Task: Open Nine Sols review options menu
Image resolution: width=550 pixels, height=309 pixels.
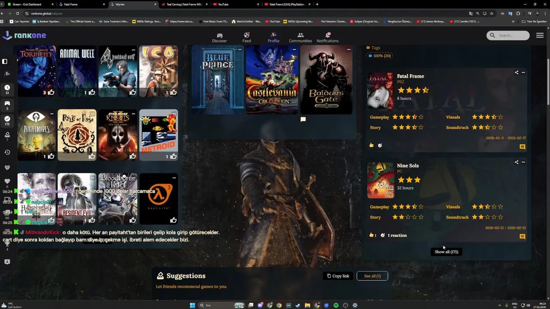Action: [x=523, y=162]
